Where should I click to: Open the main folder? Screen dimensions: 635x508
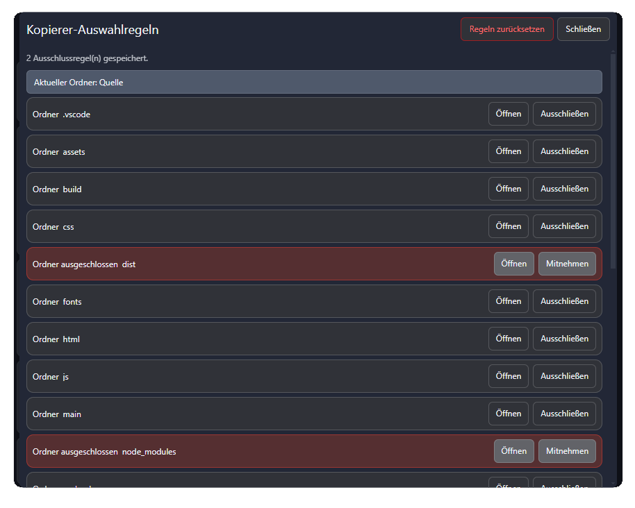point(509,414)
